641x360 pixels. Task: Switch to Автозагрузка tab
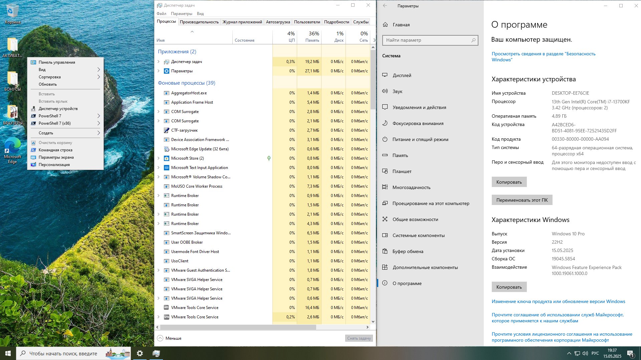pyautogui.click(x=278, y=22)
